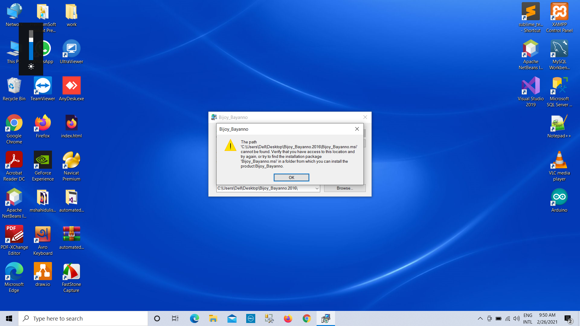Select the right-column Apache NetBeans shortcut near MySQL Workbench
The height and width of the screenshot is (326, 580).
point(530,55)
